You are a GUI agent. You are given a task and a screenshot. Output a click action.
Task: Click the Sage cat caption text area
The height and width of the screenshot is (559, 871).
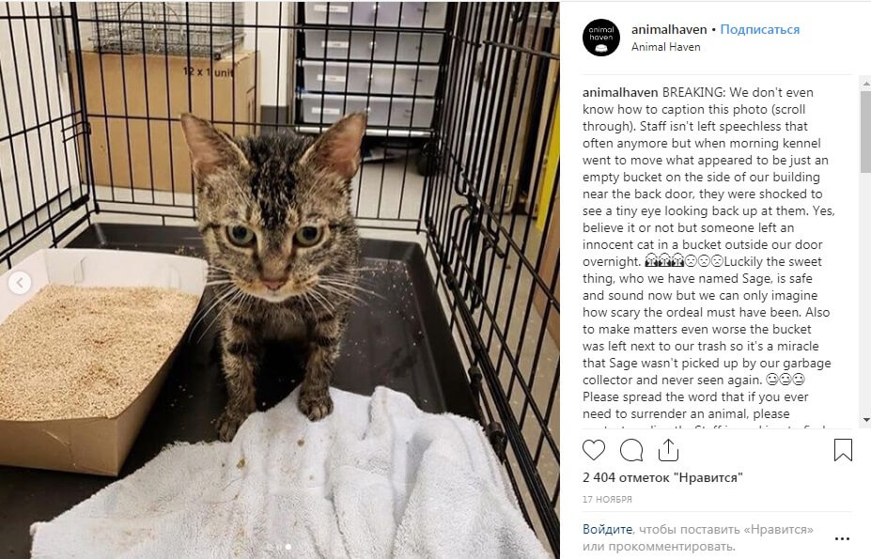coord(708,253)
